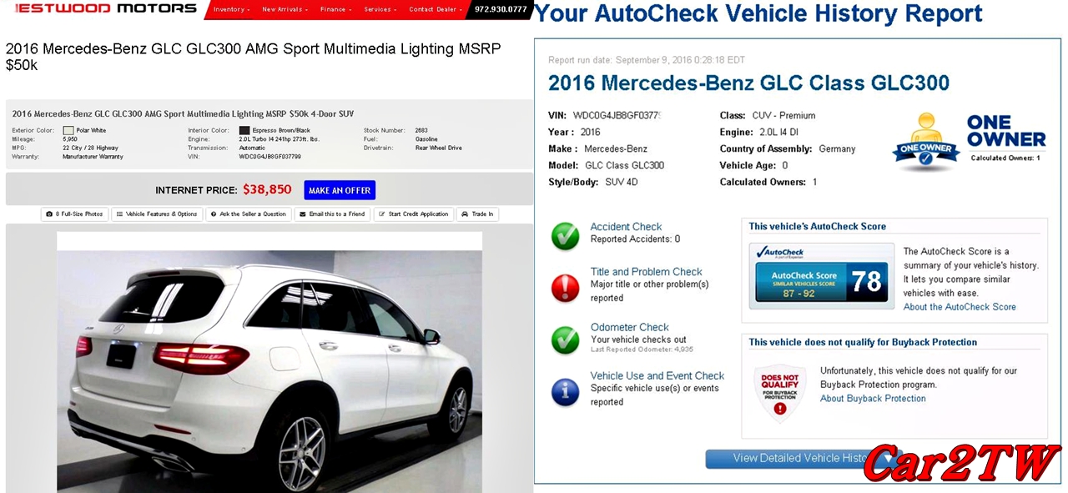
Task: Click the One Owner badge icon
Action: (x=925, y=142)
